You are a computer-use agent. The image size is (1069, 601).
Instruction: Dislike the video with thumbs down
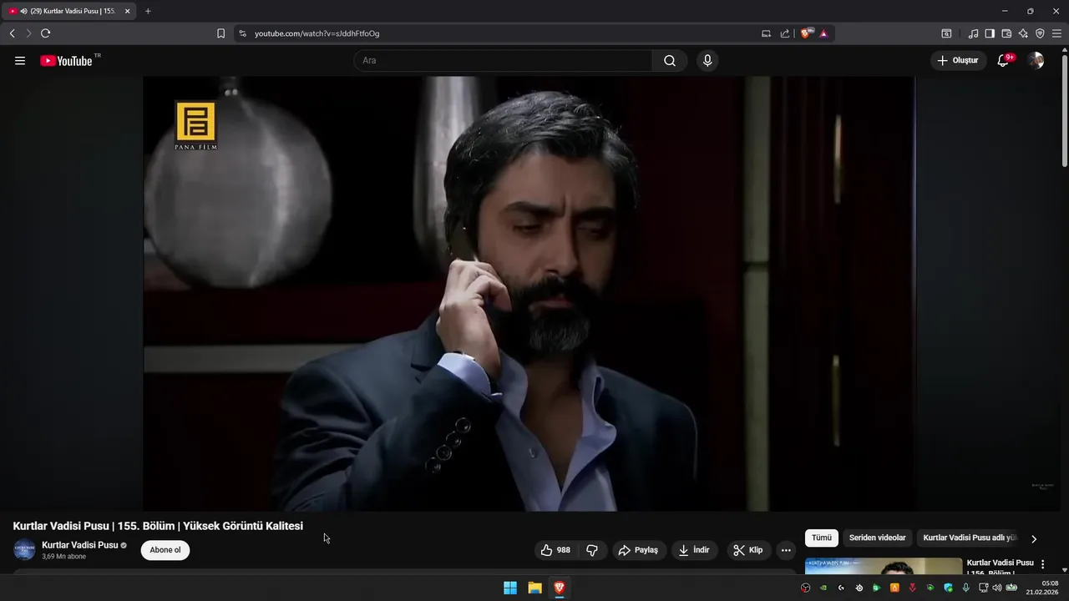(x=592, y=550)
